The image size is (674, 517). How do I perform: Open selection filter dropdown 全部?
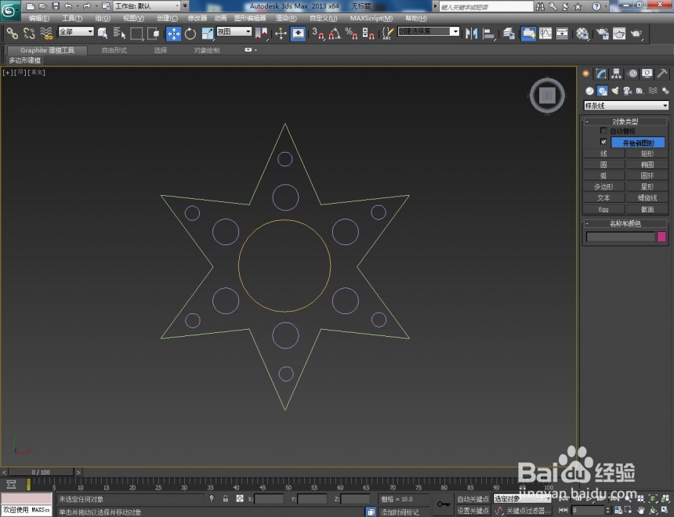pyautogui.click(x=76, y=31)
